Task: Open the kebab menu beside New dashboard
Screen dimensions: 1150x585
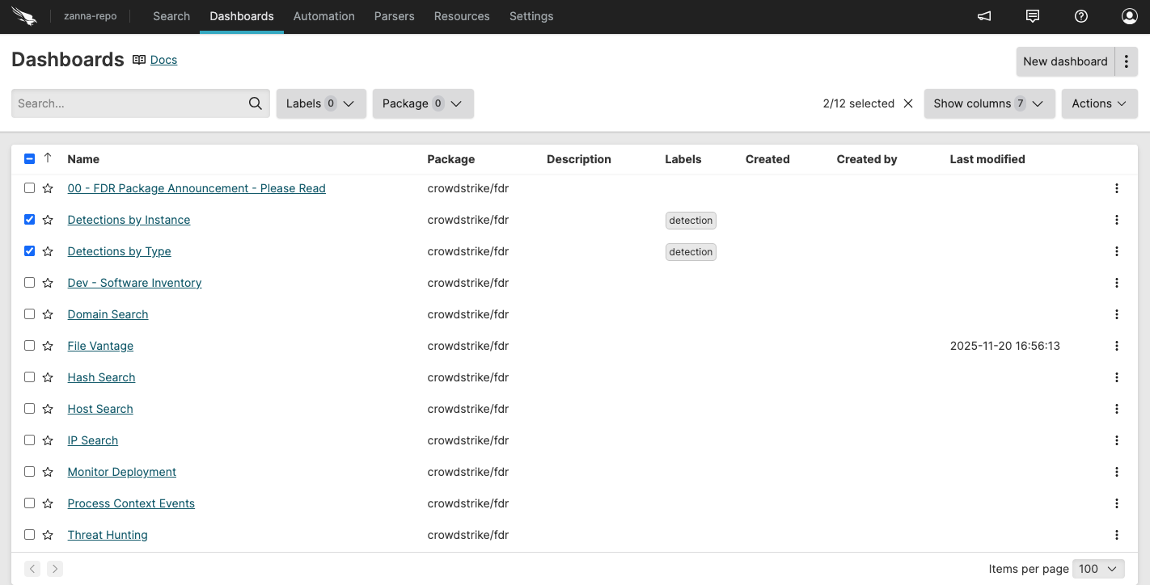Action: 1127,61
